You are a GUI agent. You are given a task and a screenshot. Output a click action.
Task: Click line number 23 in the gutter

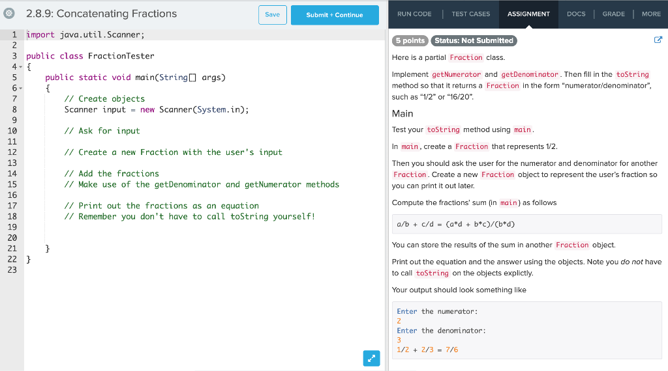coord(12,270)
